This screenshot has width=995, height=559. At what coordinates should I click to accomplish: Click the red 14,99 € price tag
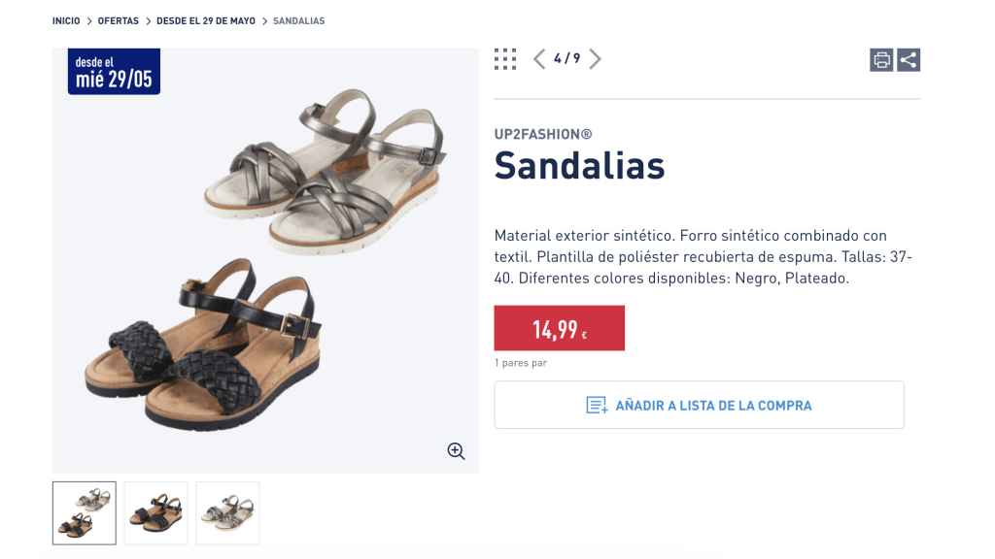click(559, 328)
